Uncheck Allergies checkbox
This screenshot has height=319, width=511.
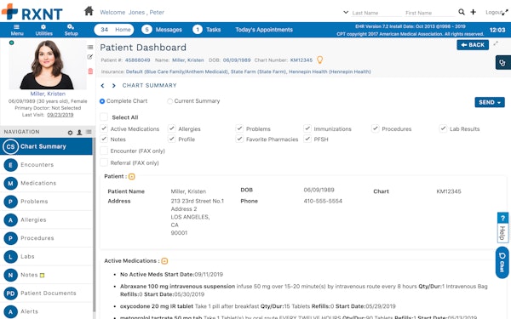click(171, 128)
